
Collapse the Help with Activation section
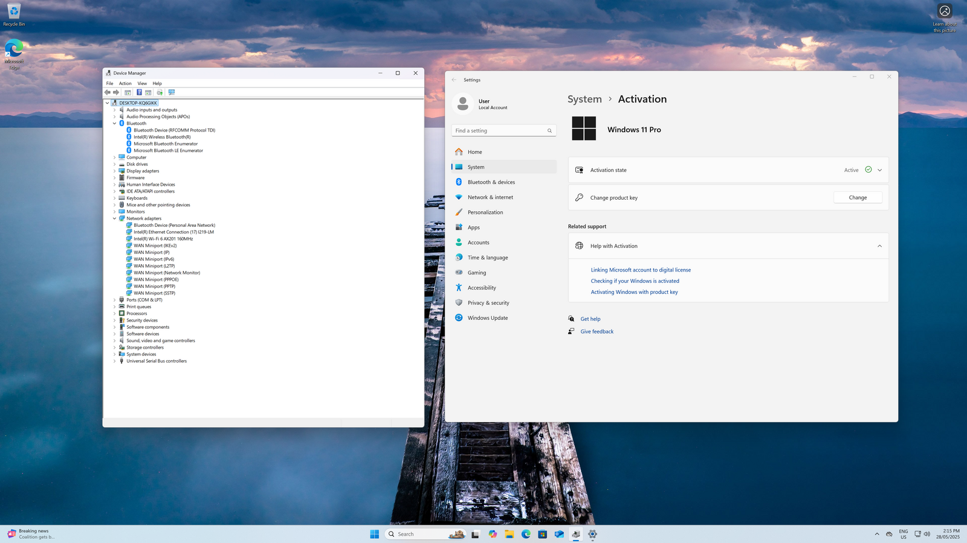879,246
